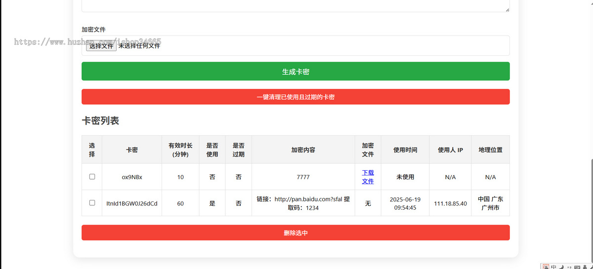Click the 是否过期 column header

point(239,150)
